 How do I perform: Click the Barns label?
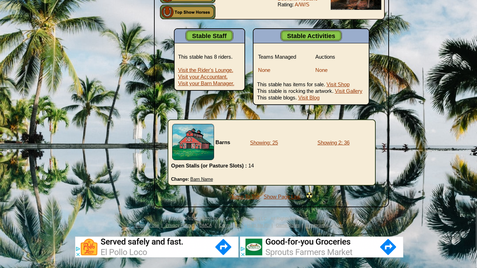pyautogui.click(x=223, y=142)
